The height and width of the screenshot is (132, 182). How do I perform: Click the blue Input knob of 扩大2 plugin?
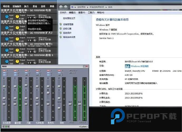(x=7, y=39)
